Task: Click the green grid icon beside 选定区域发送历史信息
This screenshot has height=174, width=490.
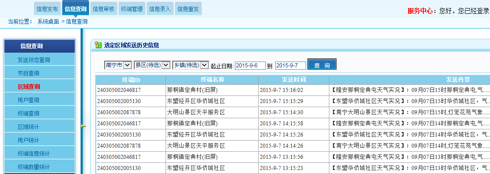Action: [98, 45]
